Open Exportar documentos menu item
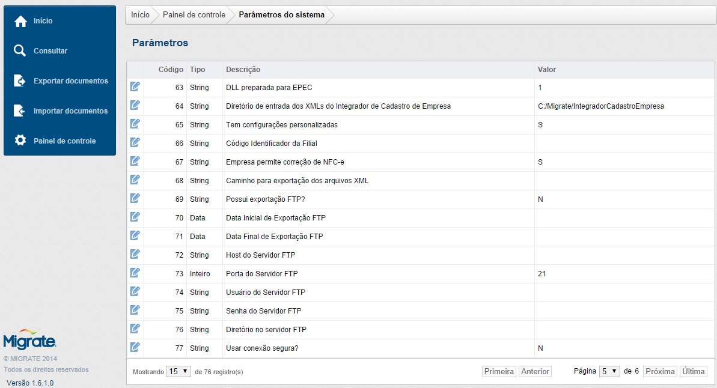This screenshot has height=388, width=717. [x=71, y=81]
